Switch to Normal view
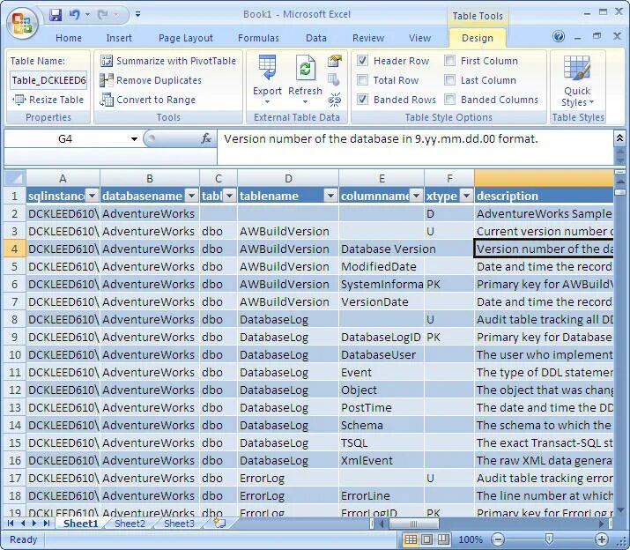This screenshot has width=630, height=550. (x=411, y=539)
